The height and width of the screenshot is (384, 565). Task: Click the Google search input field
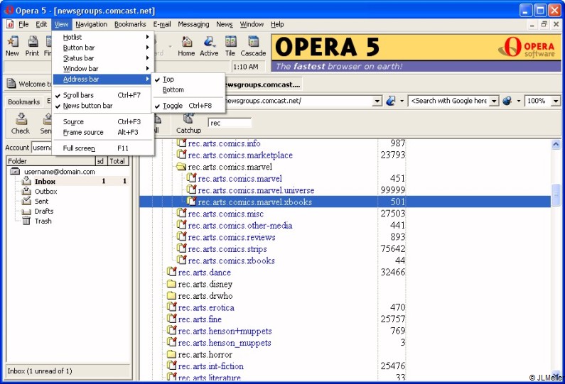tap(449, 101)
